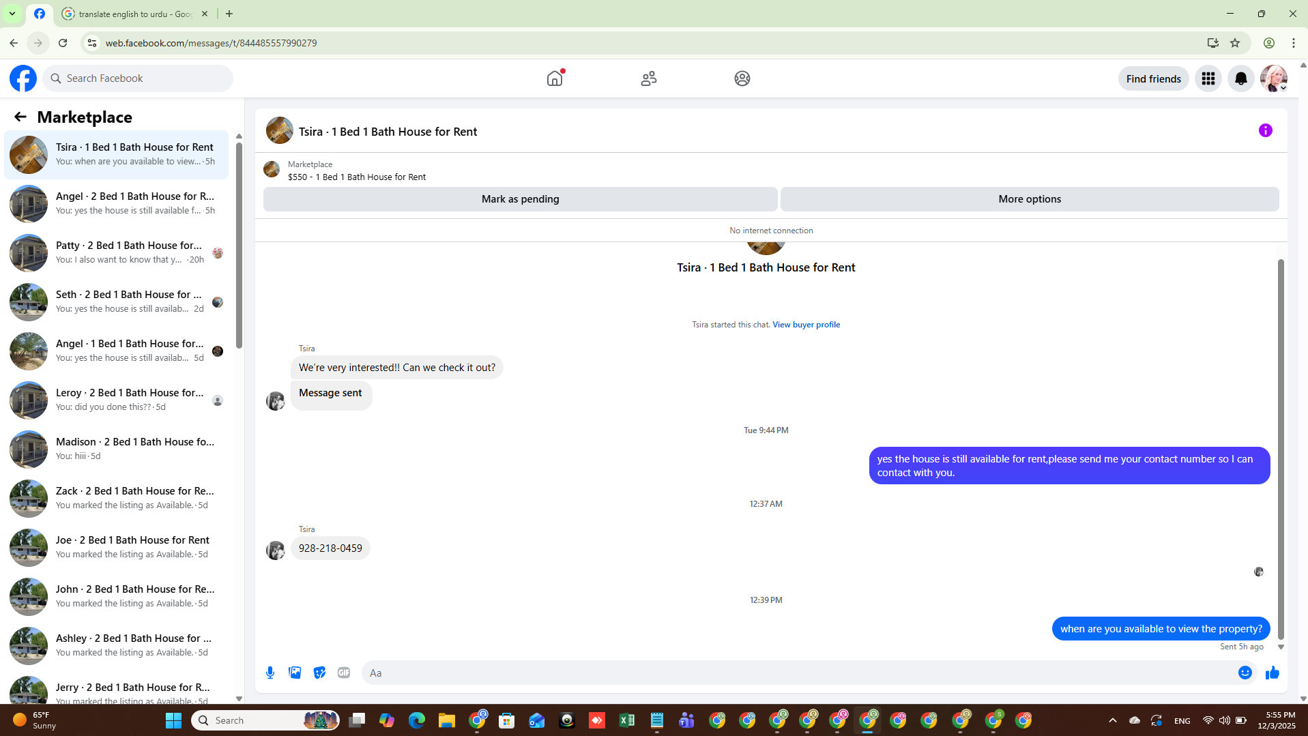Send a voice clip with microphone icon

click(x=270, y=673)
